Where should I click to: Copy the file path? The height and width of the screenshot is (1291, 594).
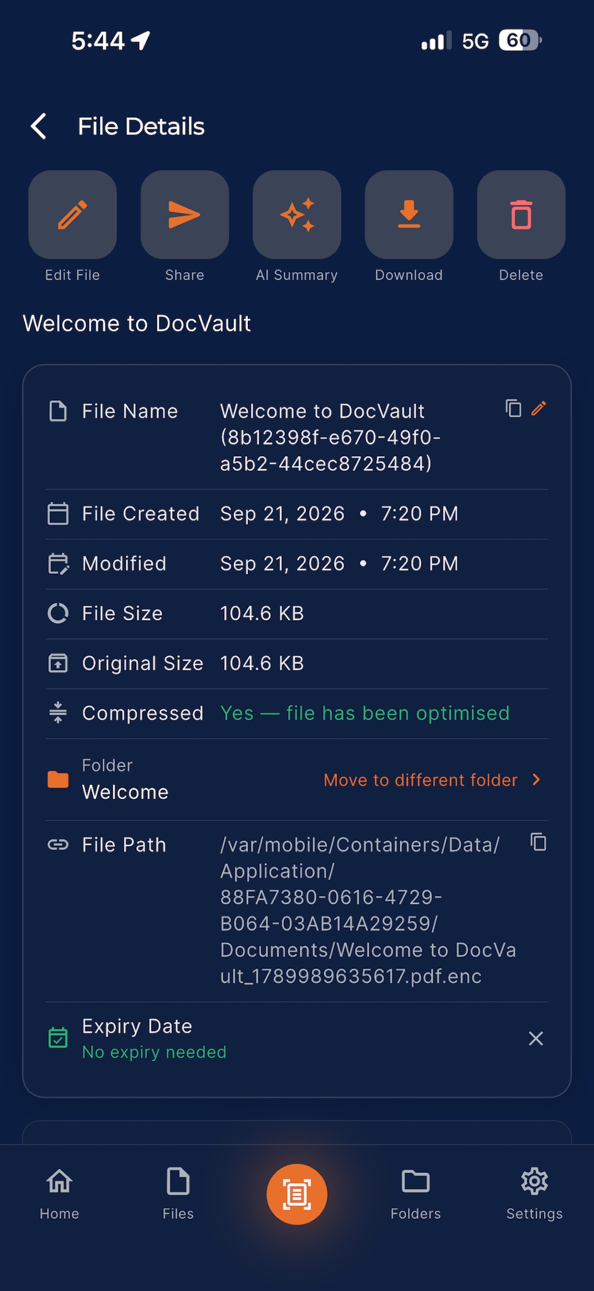(538, 842)
